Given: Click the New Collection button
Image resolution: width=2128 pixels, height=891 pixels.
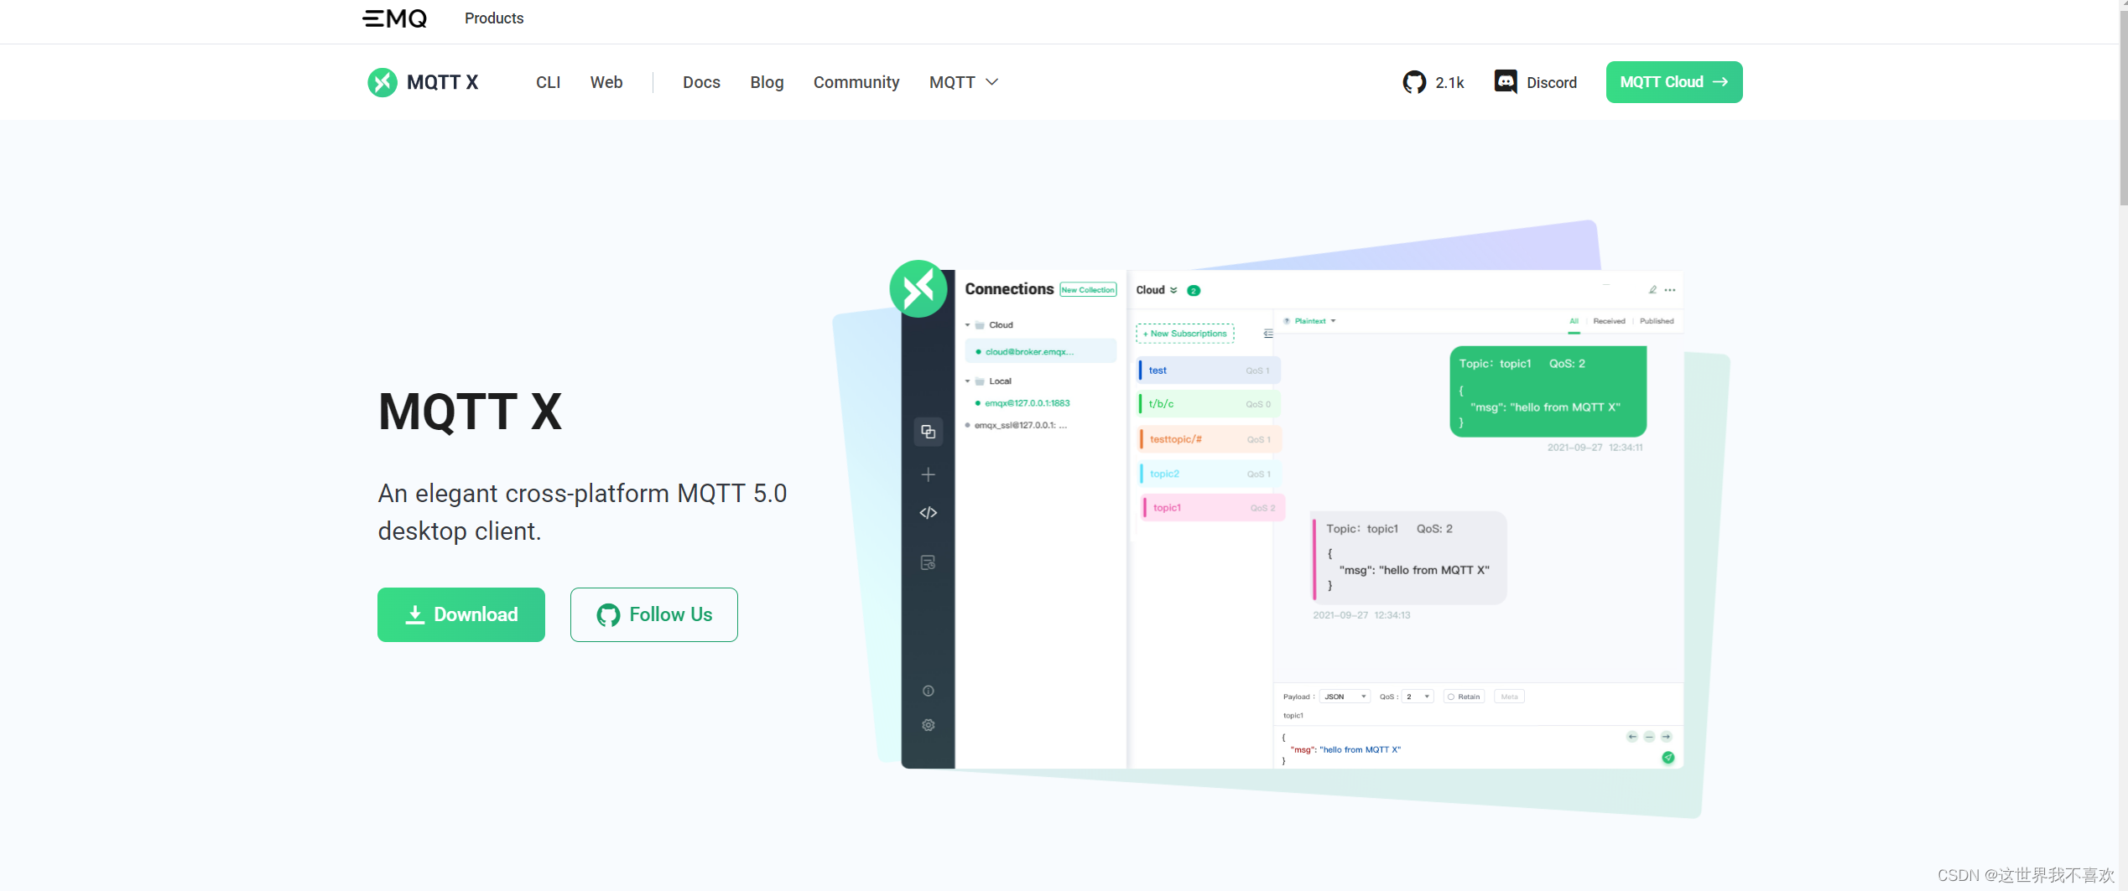Looking at the screenshot, I should coord(1088,290).
